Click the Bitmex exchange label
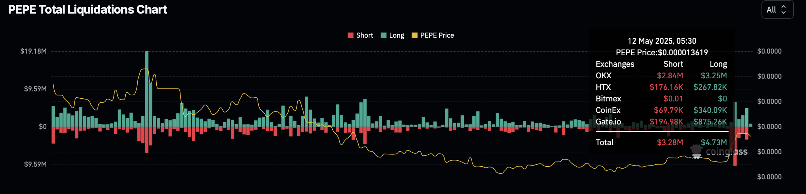Image resolution: width=806 pixels, height=194 pixels. pos(608,99)
